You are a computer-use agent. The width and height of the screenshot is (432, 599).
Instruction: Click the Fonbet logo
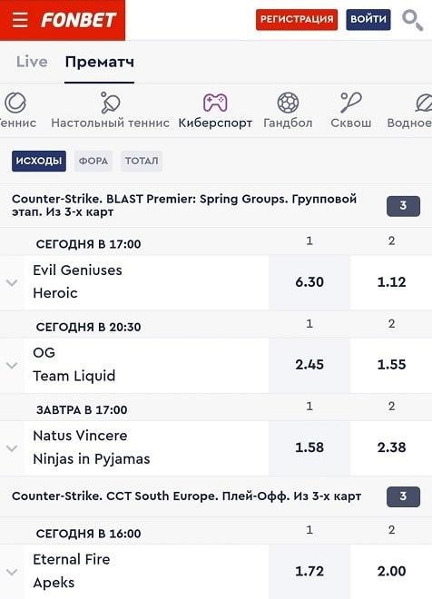tap(78, 20)
